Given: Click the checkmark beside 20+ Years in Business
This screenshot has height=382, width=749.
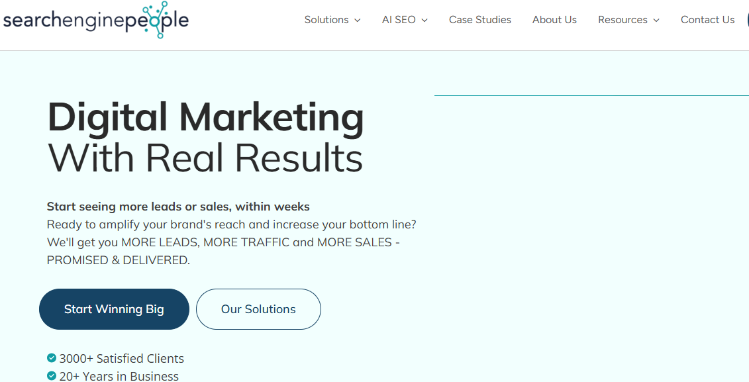Looking at the screenshot, I should (51, 375).
